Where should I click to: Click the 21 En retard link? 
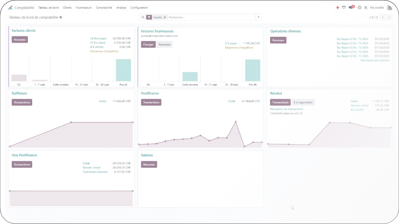pyautogui.click(x=98, y=43)
